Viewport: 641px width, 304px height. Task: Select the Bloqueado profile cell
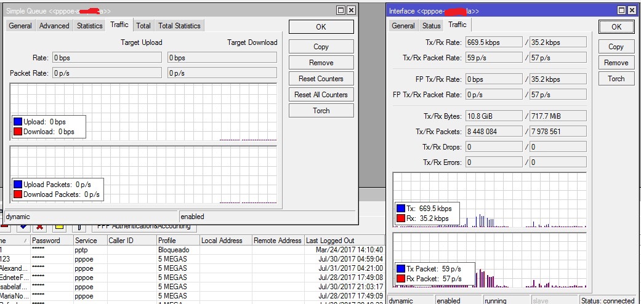coord(179,250)
